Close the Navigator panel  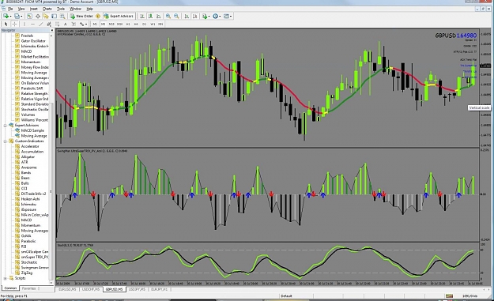point(51,30)
